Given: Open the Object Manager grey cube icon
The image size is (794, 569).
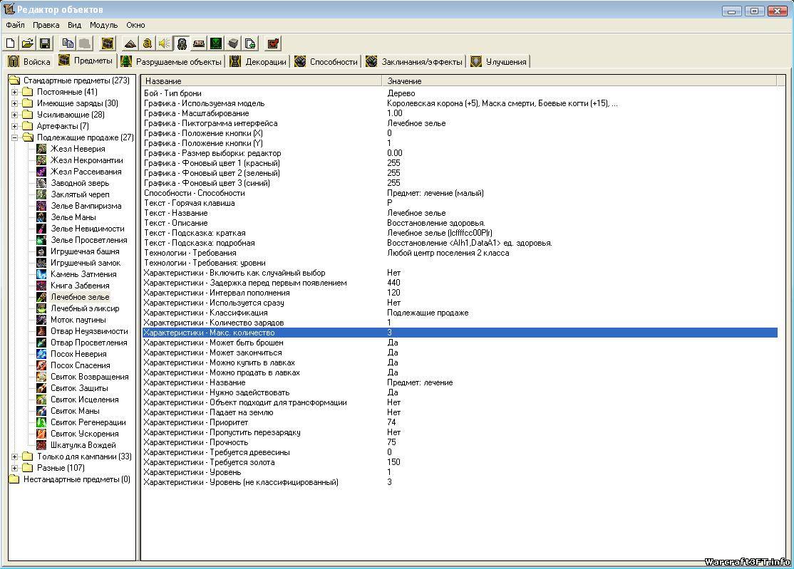Looking at the screenshot, I should click(233, 43).
